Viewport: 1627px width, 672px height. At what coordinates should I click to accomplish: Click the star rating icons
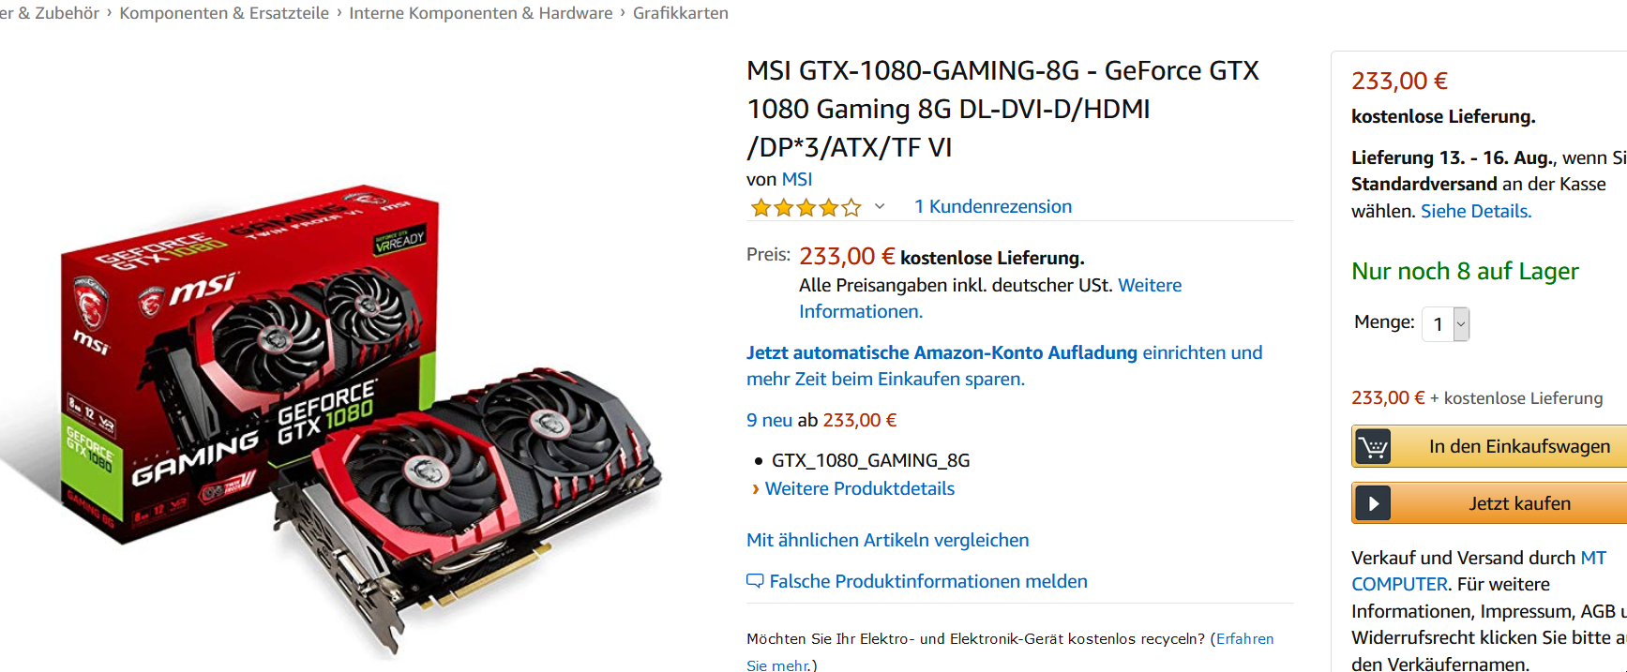coord(806,207)
